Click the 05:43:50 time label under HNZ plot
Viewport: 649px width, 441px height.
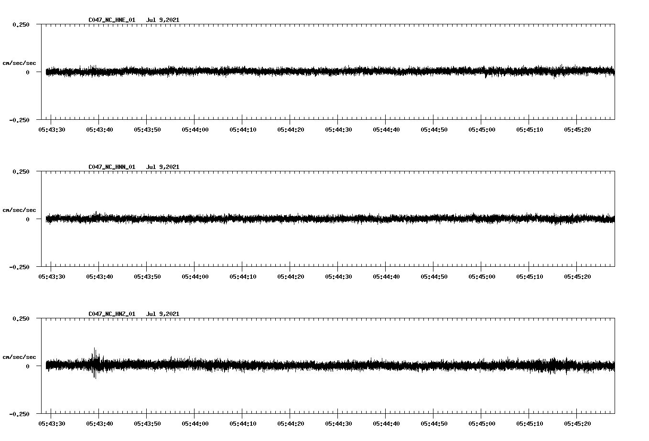tap(147, 424)
